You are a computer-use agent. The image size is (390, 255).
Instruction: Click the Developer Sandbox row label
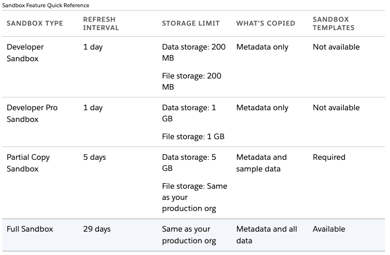(25, 52)
